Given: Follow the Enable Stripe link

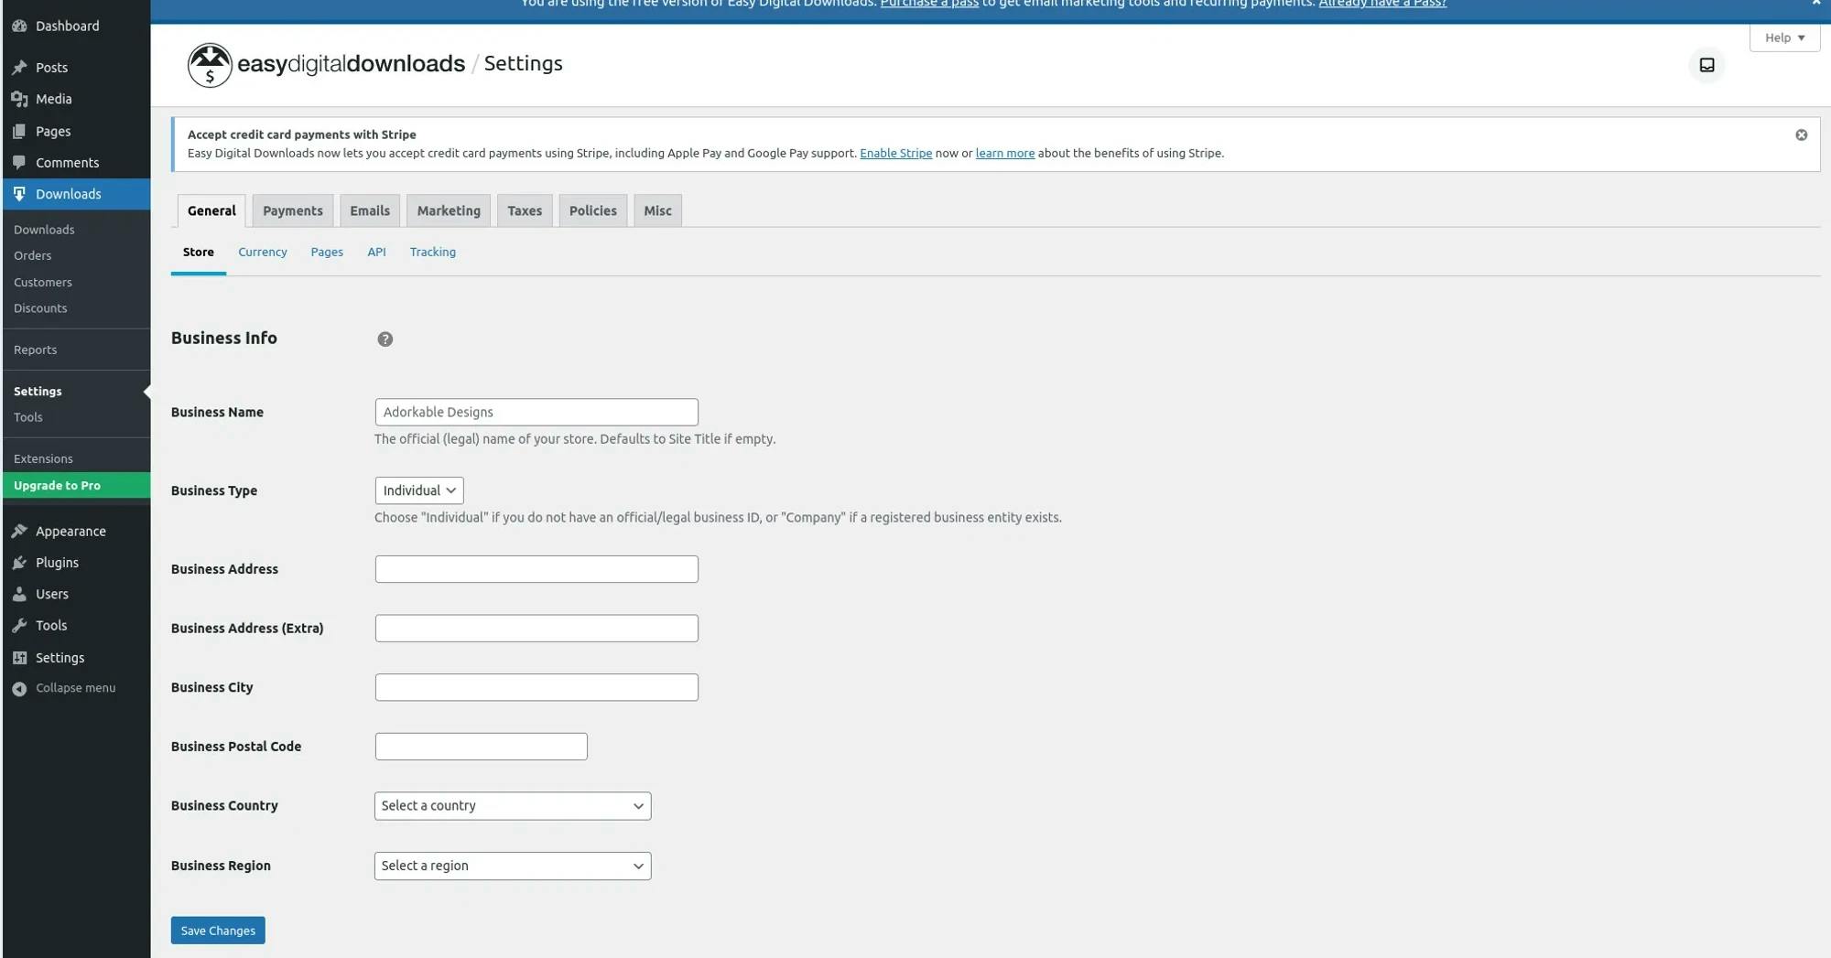Looking at the screenshot, I should point(895,153).
